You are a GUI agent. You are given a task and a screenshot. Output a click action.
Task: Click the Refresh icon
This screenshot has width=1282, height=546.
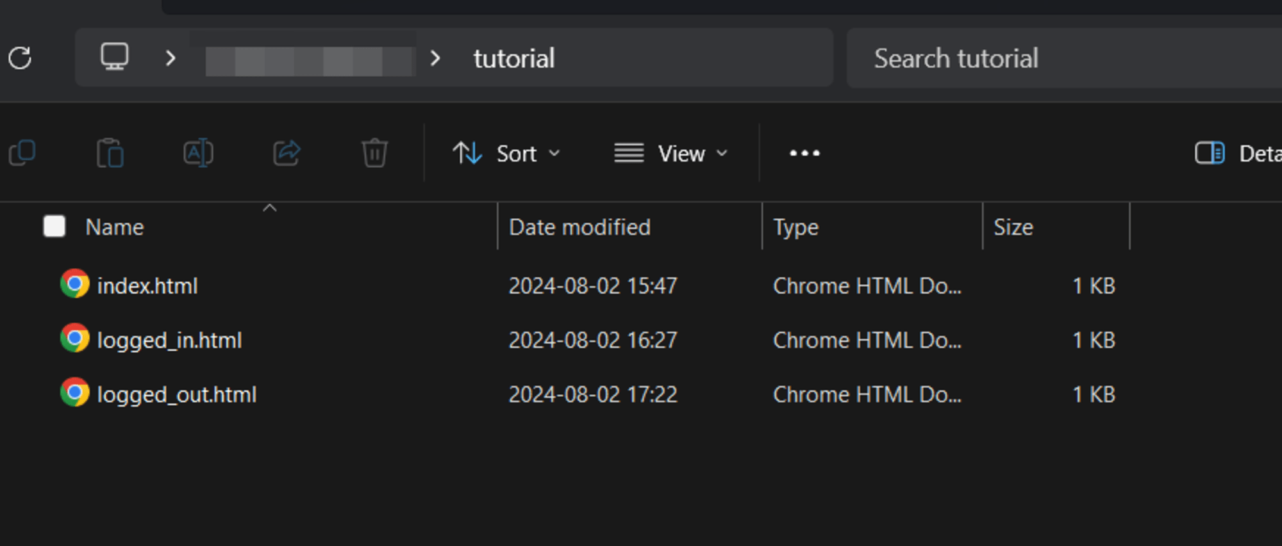(20, 58)
